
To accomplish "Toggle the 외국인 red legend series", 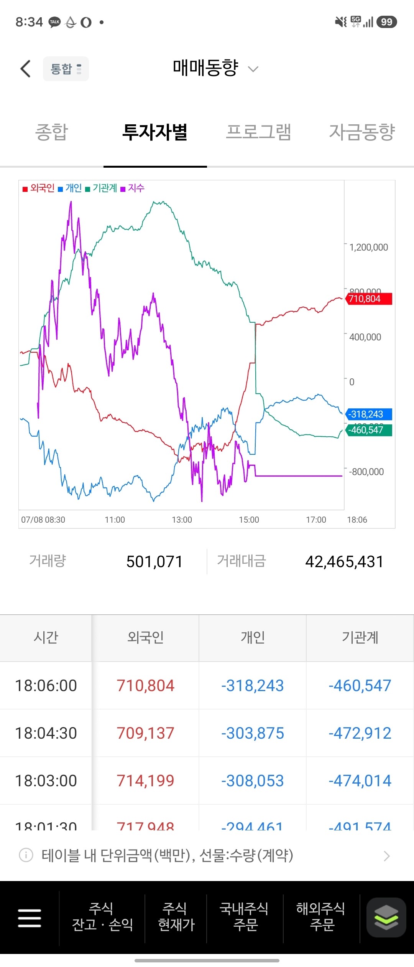I will click(39, 188).
